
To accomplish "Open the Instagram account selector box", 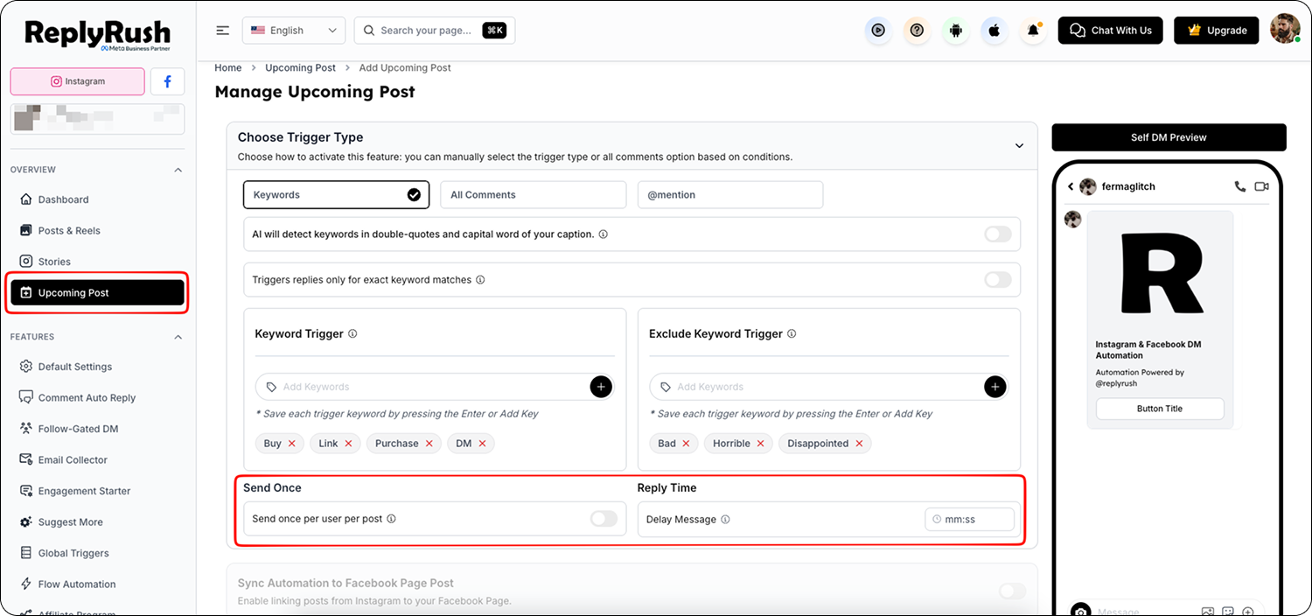I will 97,118.
